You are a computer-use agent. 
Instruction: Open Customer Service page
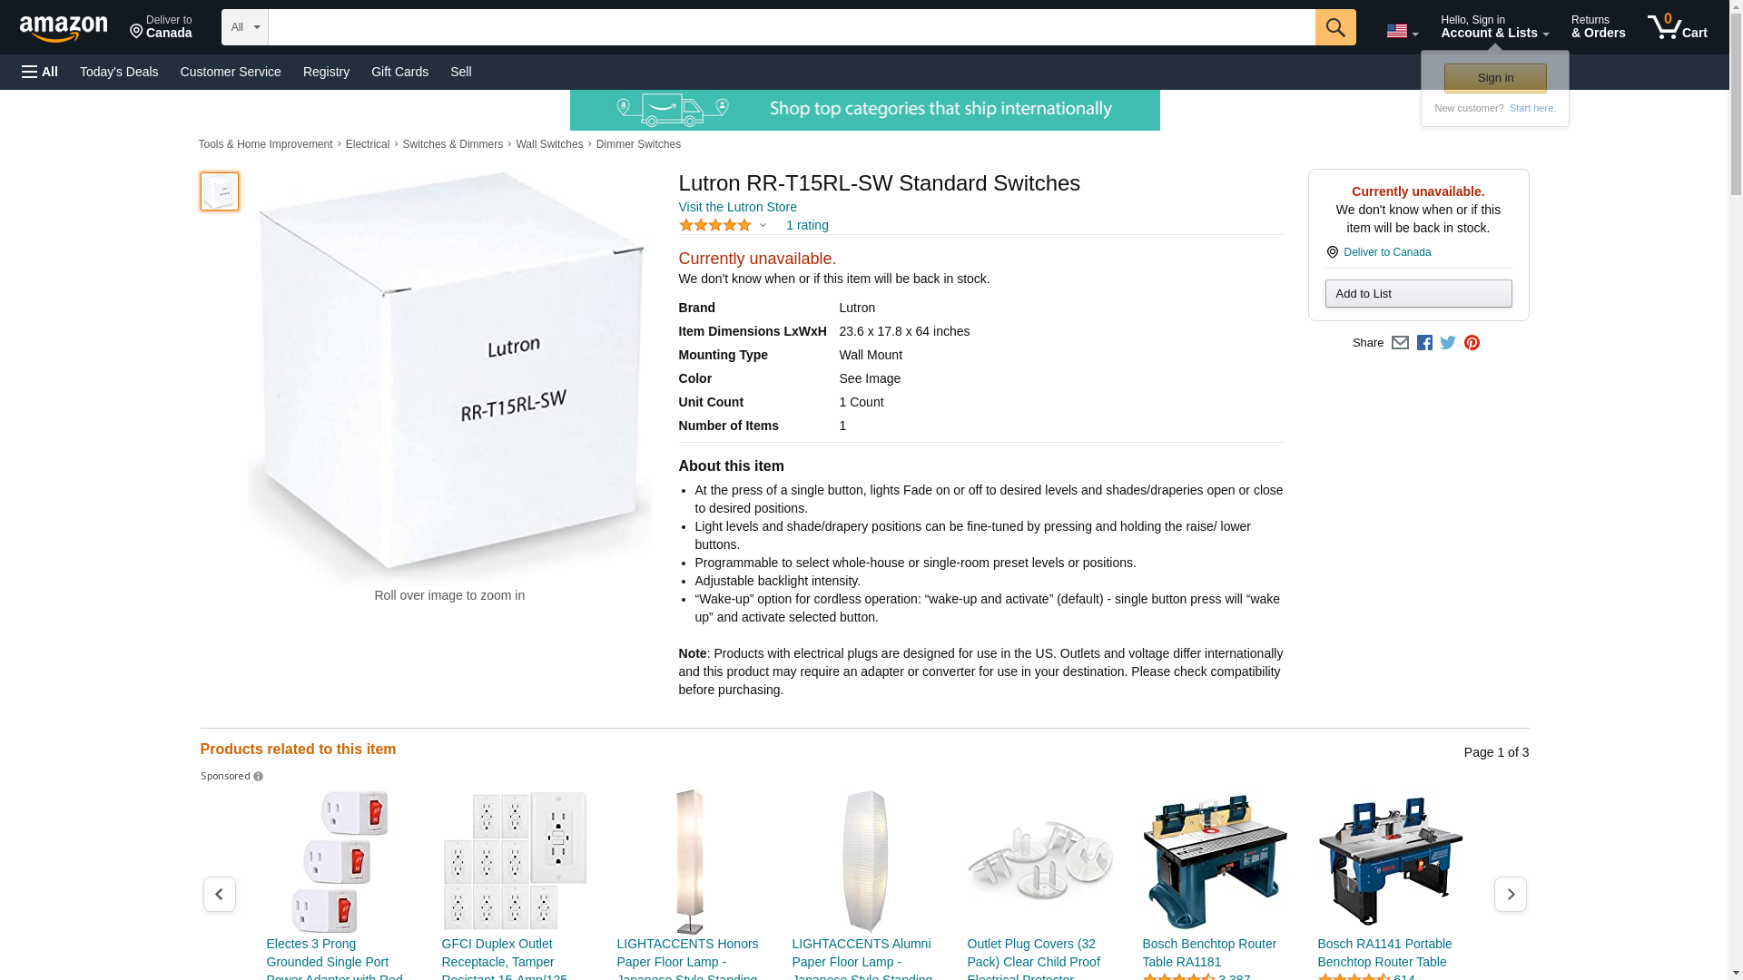click(x=231, y=72)
